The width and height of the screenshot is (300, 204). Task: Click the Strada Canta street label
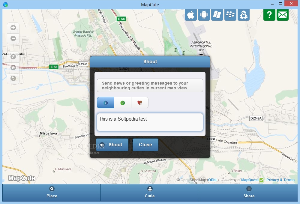click(x=70, y=66)
